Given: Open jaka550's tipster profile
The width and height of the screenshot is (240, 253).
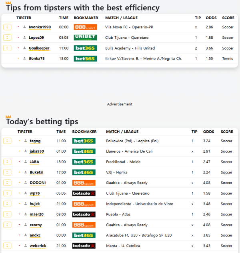Looking at the screenshot, I should click(37, 151).
